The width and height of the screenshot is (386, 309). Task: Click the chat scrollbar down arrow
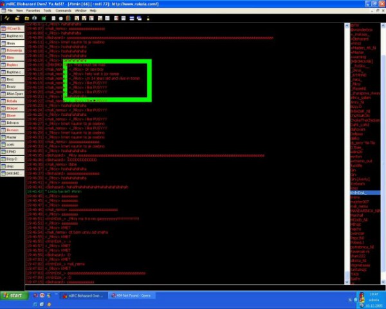(x=347, y=282)
